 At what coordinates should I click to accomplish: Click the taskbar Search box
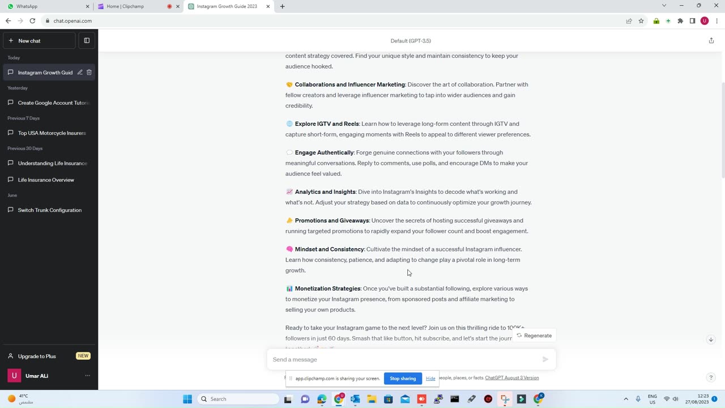pos(238,399)
